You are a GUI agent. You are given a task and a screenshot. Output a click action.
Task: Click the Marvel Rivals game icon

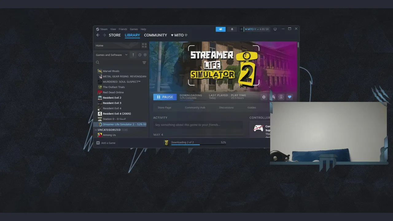pyautogui.click(x=100, y=71)
